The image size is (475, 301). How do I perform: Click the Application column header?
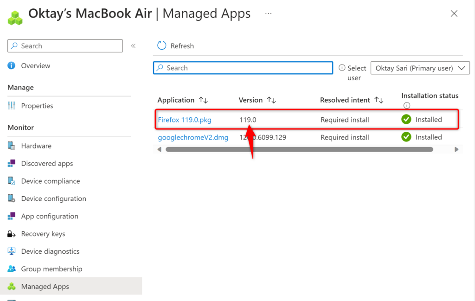176,100
